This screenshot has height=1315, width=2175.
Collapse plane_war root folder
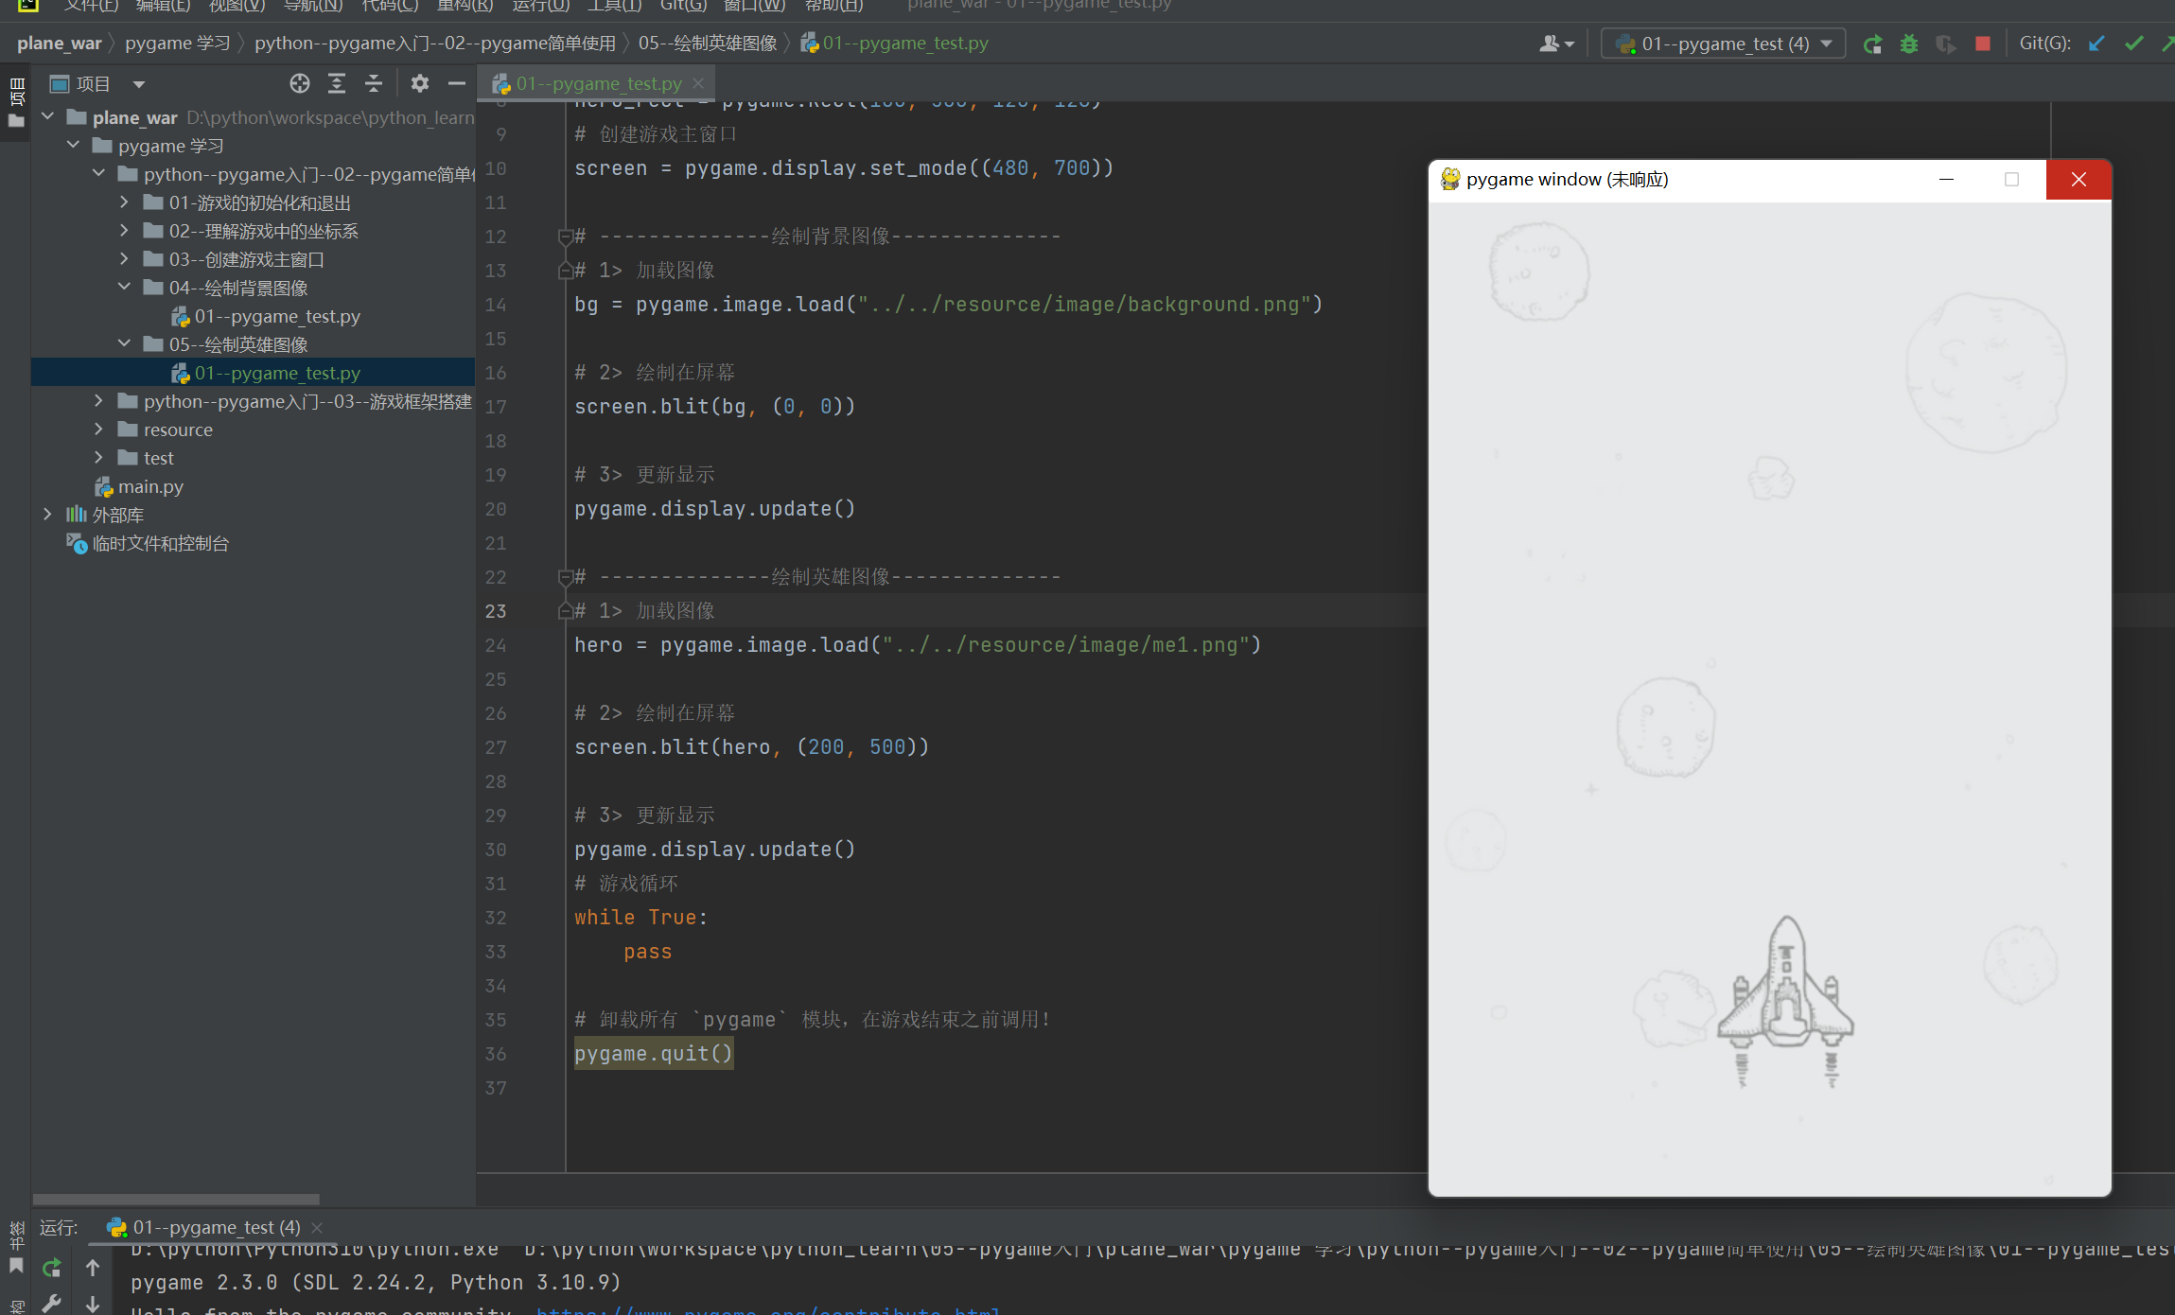[x=47, y=116]
